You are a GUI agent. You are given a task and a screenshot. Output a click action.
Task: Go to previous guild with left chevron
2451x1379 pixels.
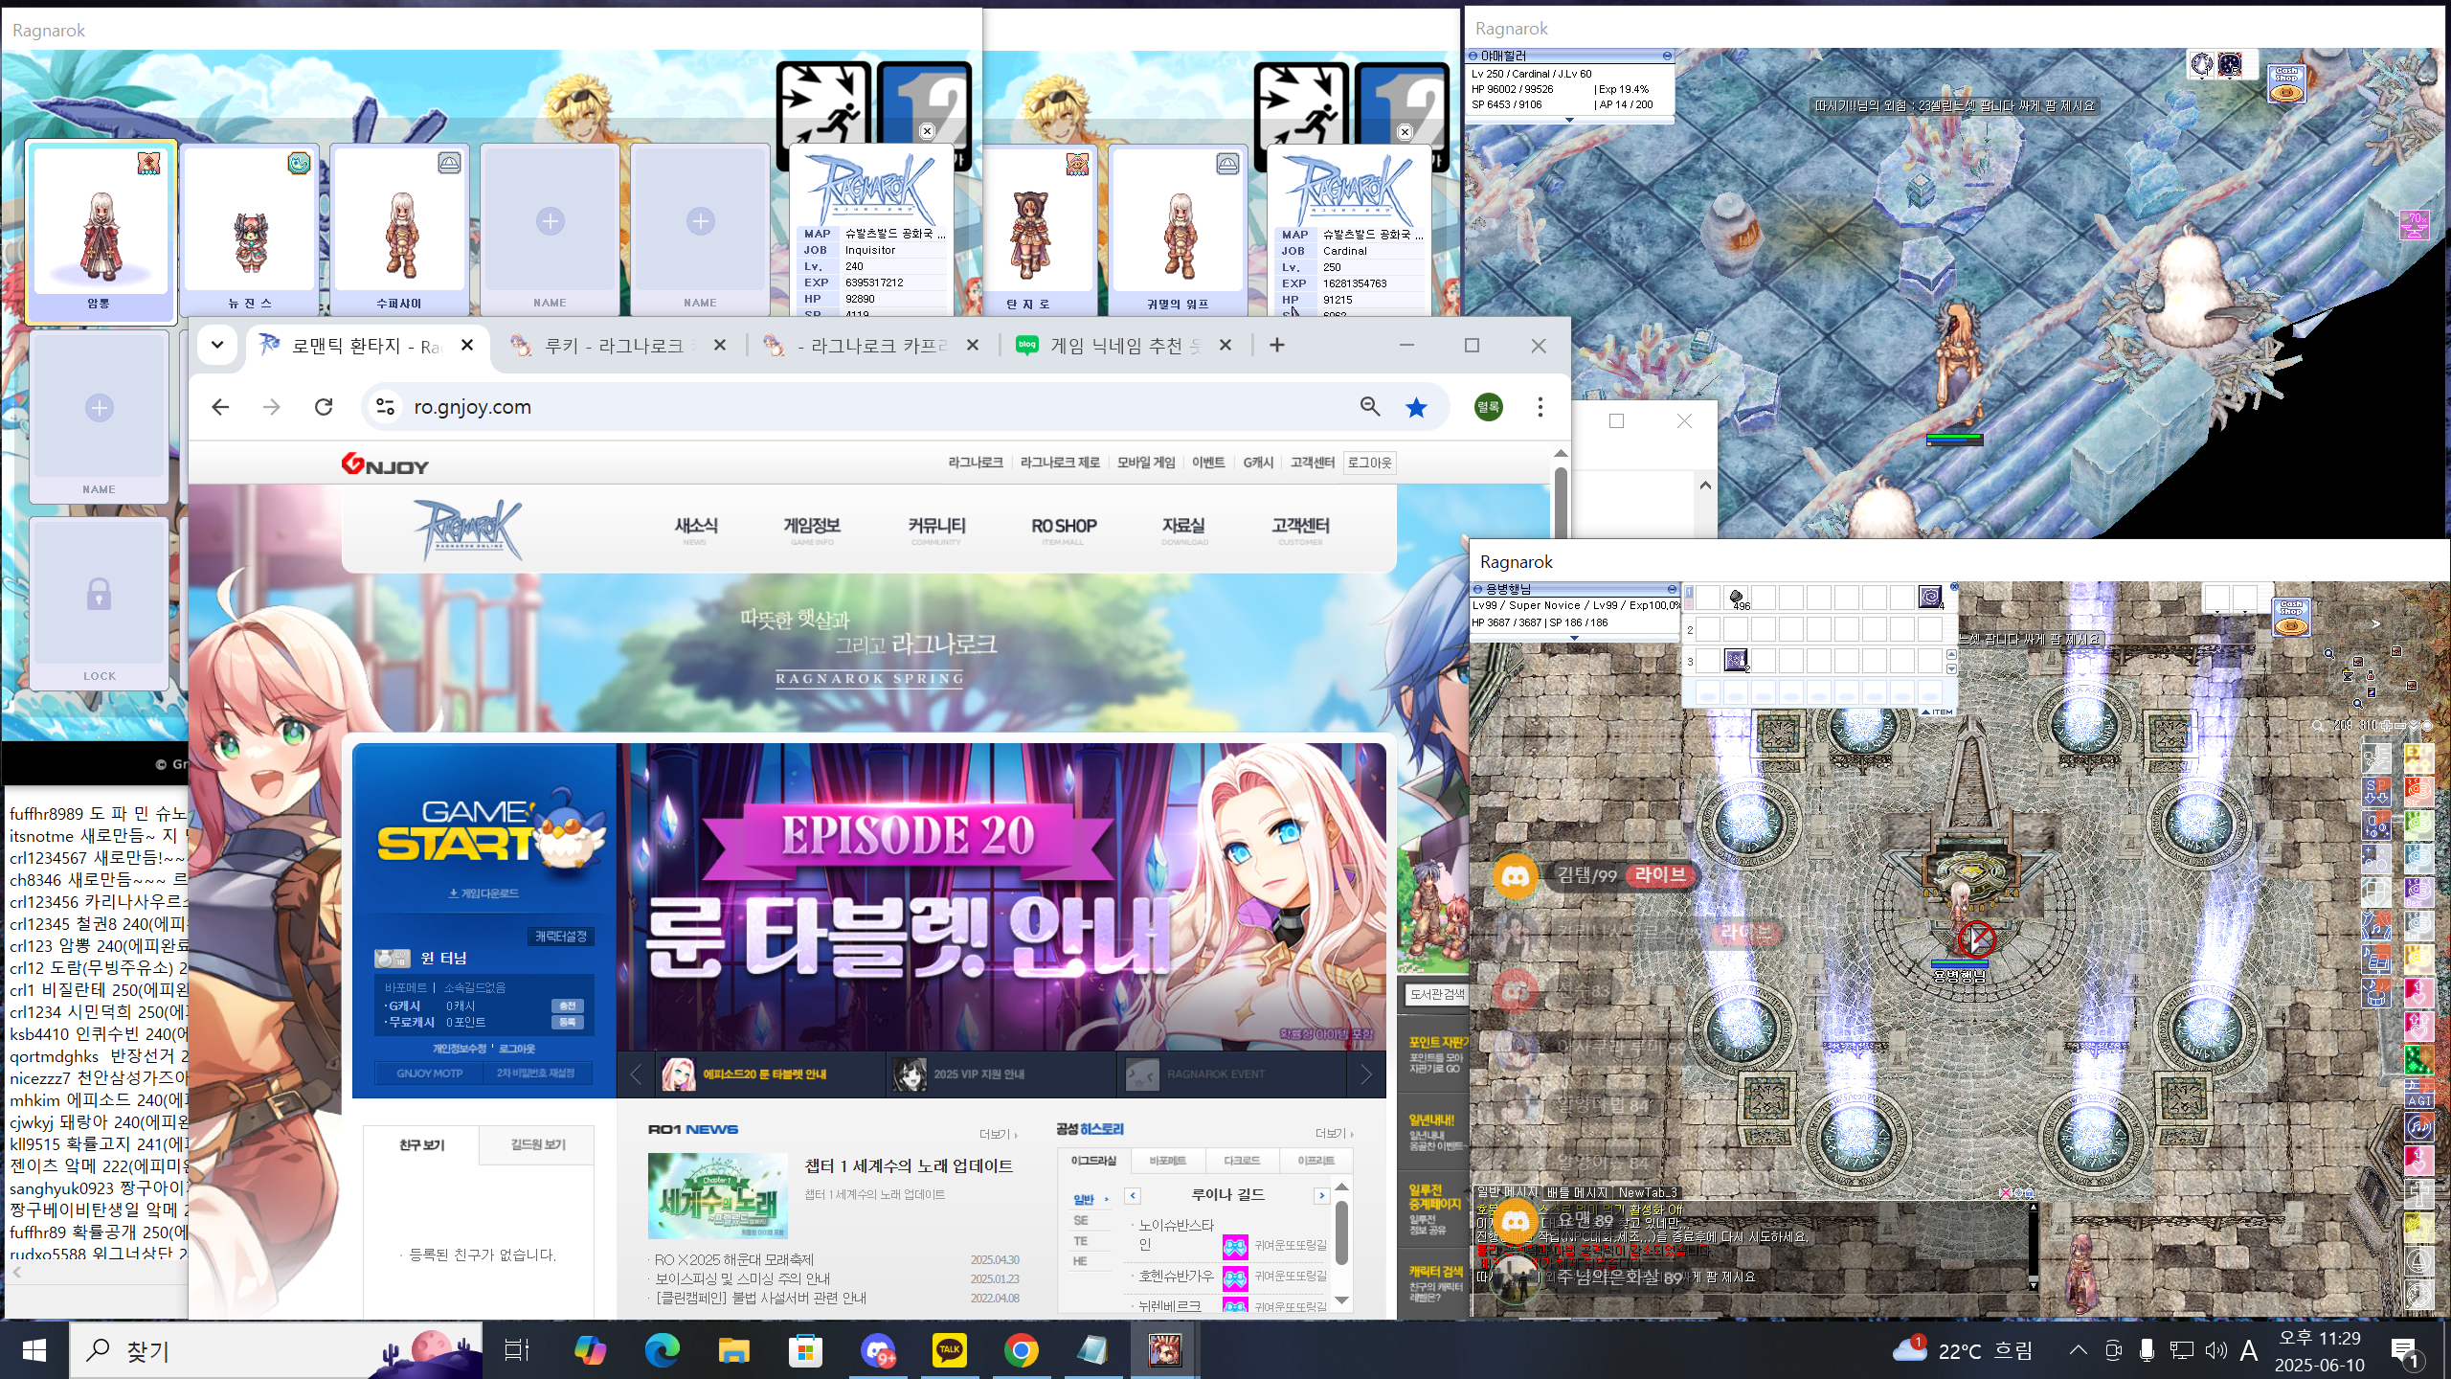tap(1133, 1195)
